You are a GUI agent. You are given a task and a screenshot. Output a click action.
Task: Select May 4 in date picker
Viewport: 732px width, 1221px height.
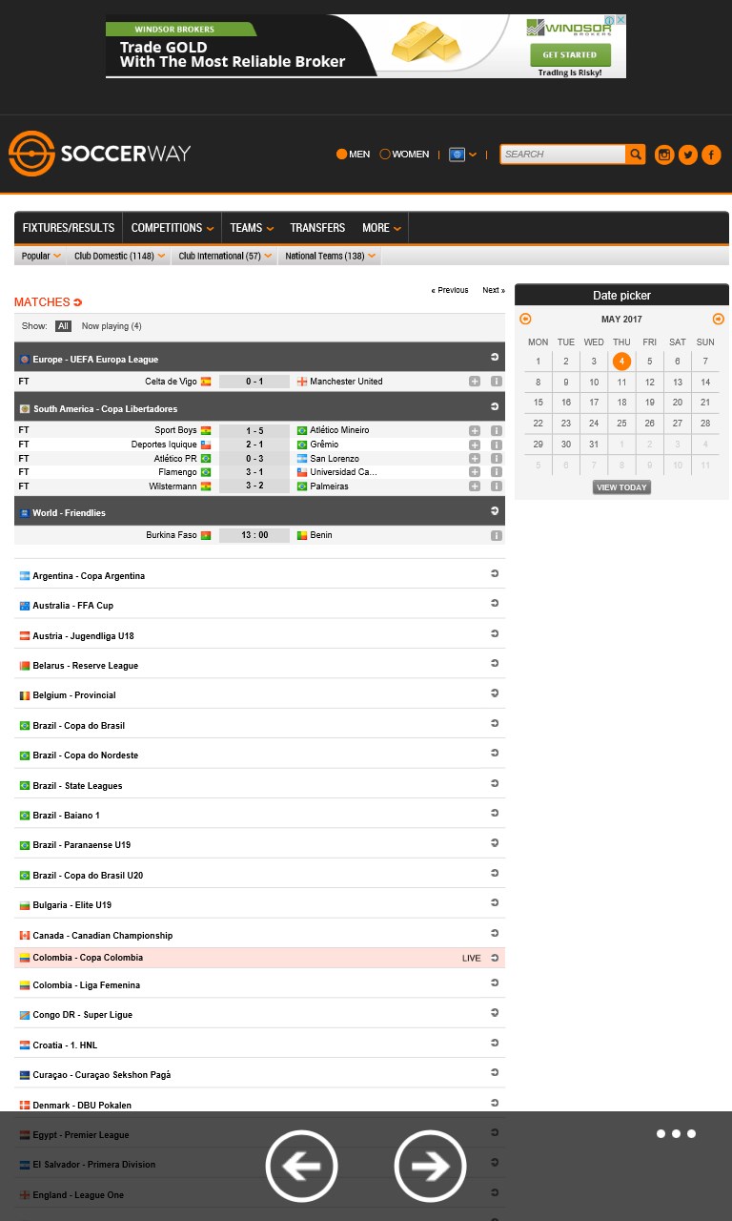tap(621, 362)
